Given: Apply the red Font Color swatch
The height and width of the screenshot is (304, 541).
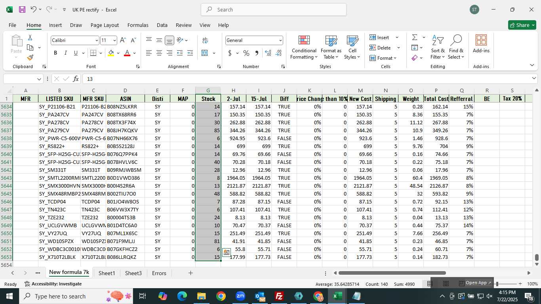Looking at the screenshot, I should (x=127, y=53).
